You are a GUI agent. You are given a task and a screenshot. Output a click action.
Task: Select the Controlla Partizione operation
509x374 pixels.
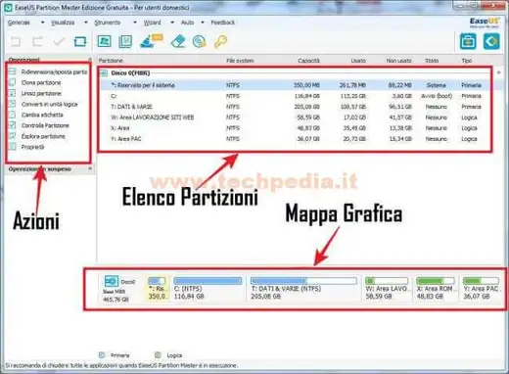click(x=45, y=125)
